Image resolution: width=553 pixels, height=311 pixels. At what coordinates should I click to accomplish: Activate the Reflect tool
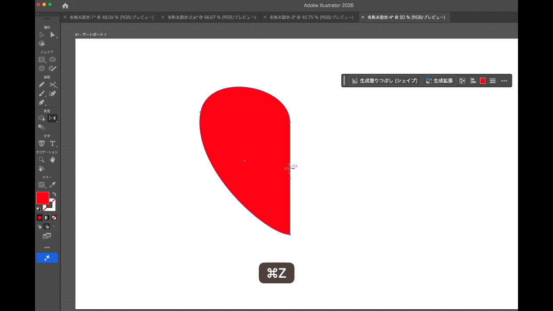coord(52,118)
